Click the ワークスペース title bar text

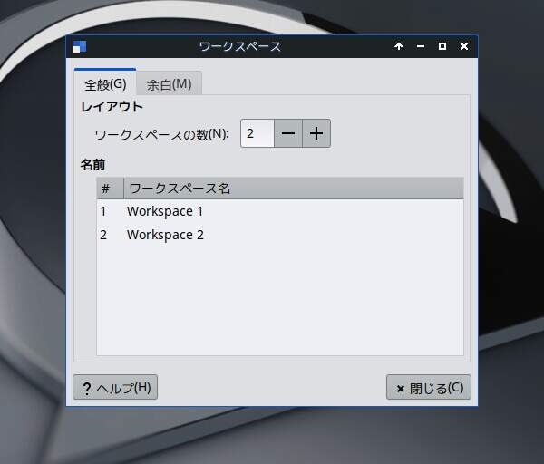click(239, 46)
